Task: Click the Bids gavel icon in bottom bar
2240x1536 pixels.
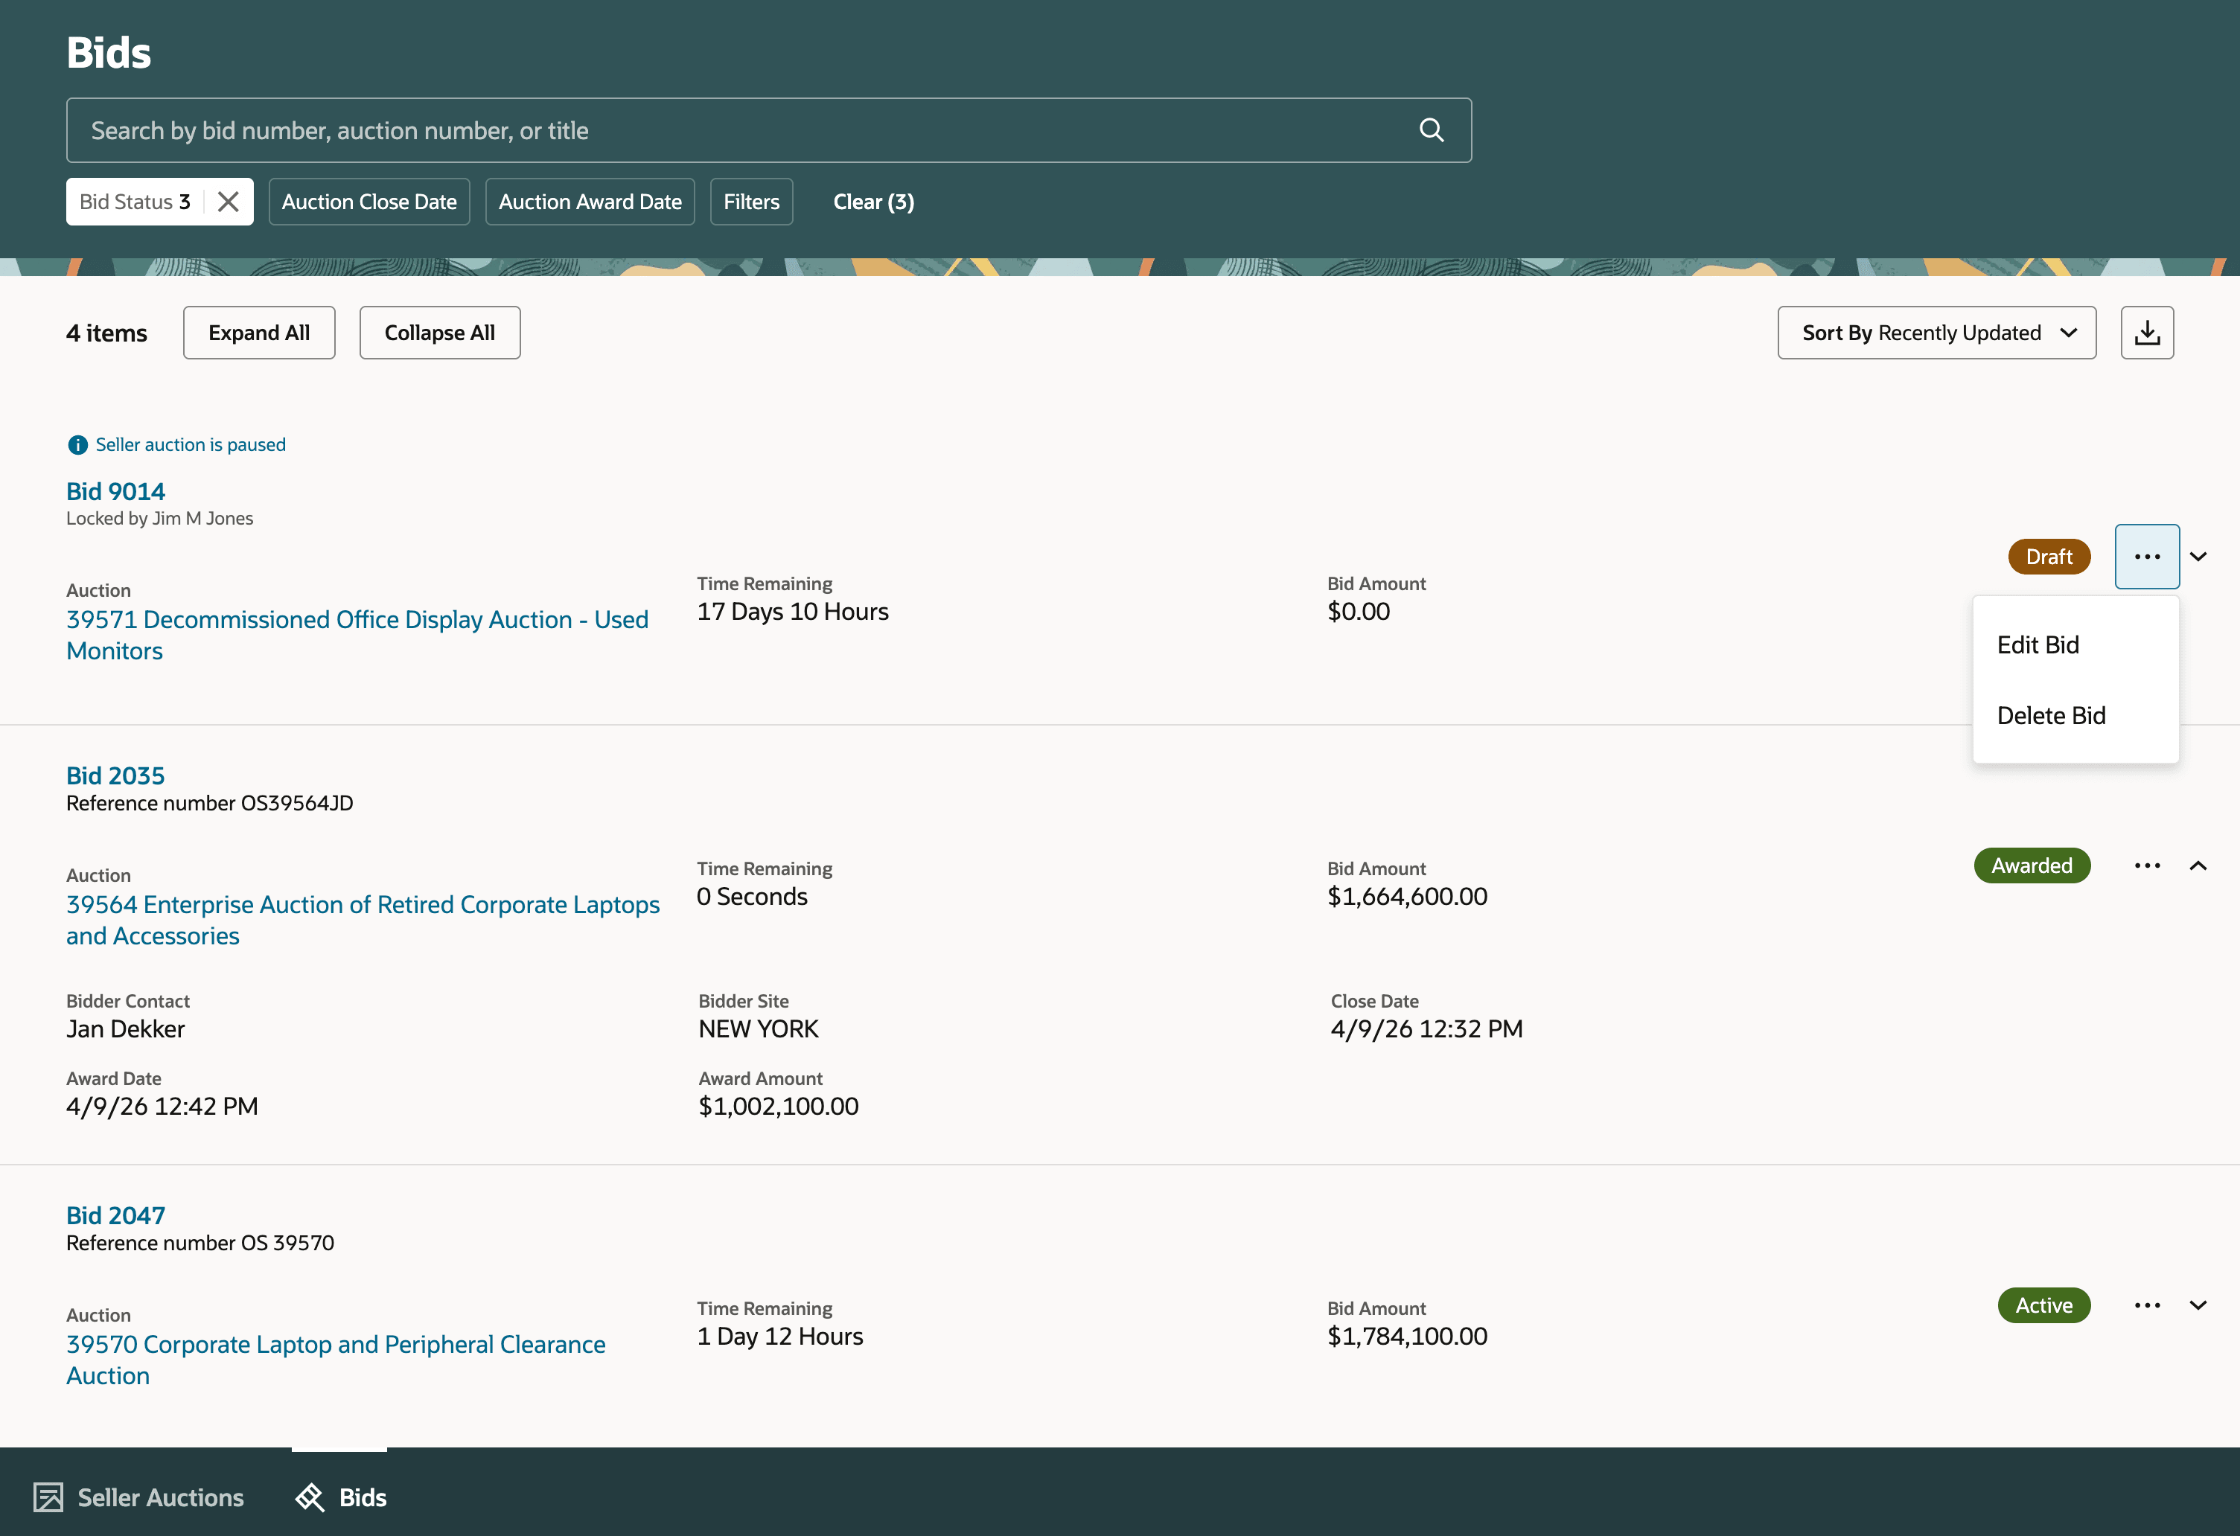Action: click(x=310, y=1497)
